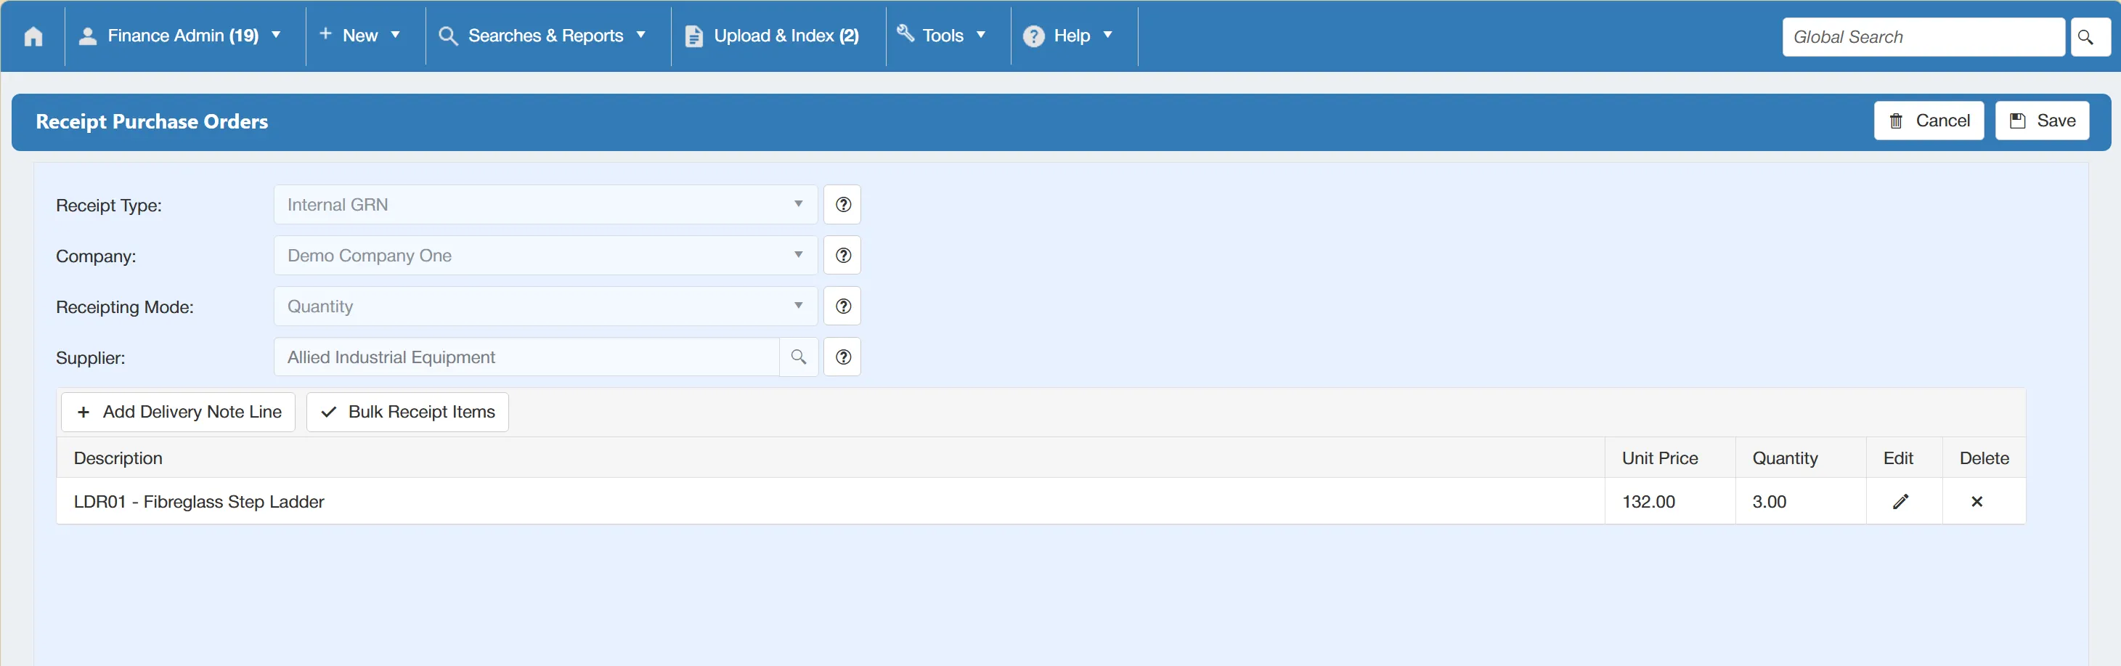Open the New menu
The height and width of the screenshot is (666, 2121).
[361, 36]
